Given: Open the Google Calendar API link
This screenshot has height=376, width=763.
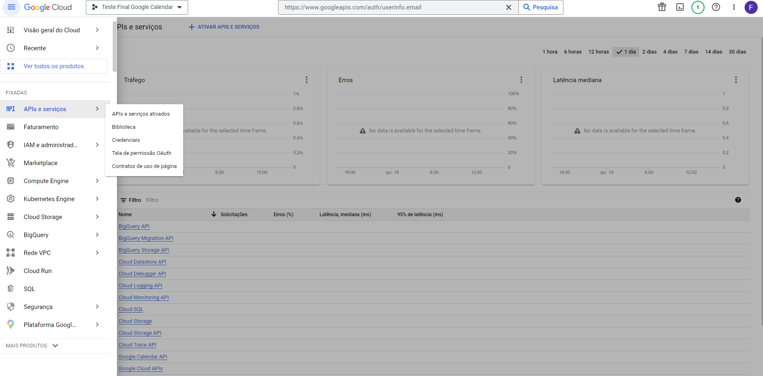Looking at the screenshot, I should click(143, 357).
